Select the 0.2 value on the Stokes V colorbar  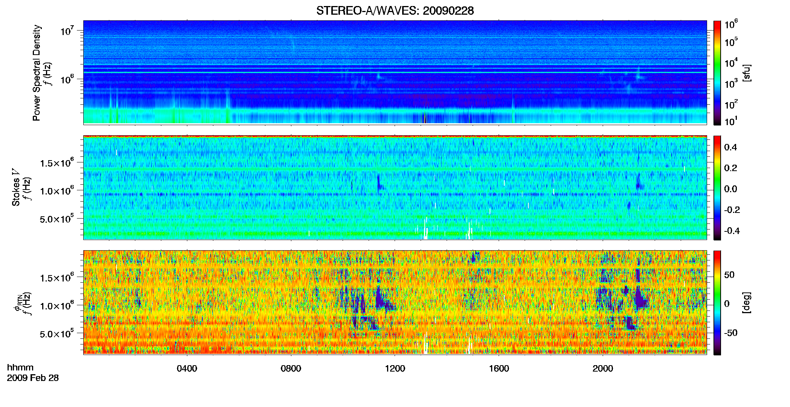click(730, 168)
